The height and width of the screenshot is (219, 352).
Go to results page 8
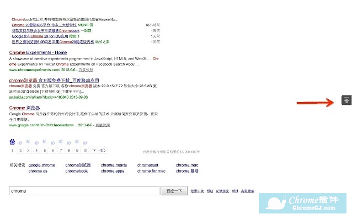coord(69,151)
